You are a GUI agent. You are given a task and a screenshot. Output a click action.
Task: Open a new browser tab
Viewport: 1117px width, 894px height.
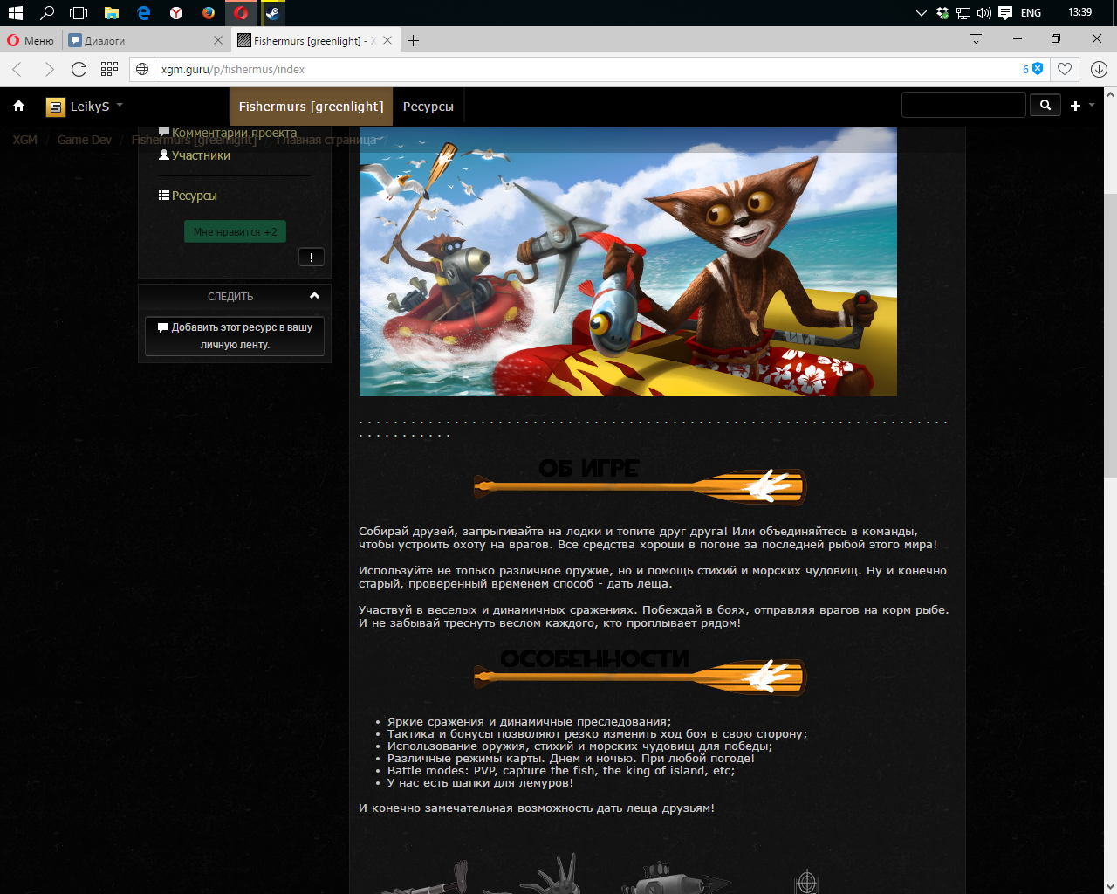coord(414,40)
